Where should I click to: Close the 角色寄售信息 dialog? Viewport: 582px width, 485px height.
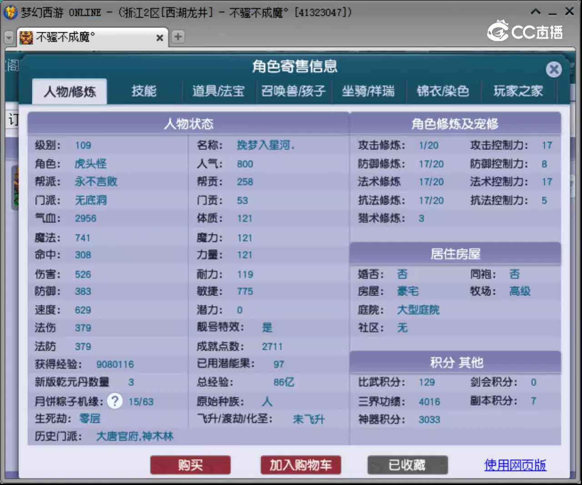click(x=553, y=69)
